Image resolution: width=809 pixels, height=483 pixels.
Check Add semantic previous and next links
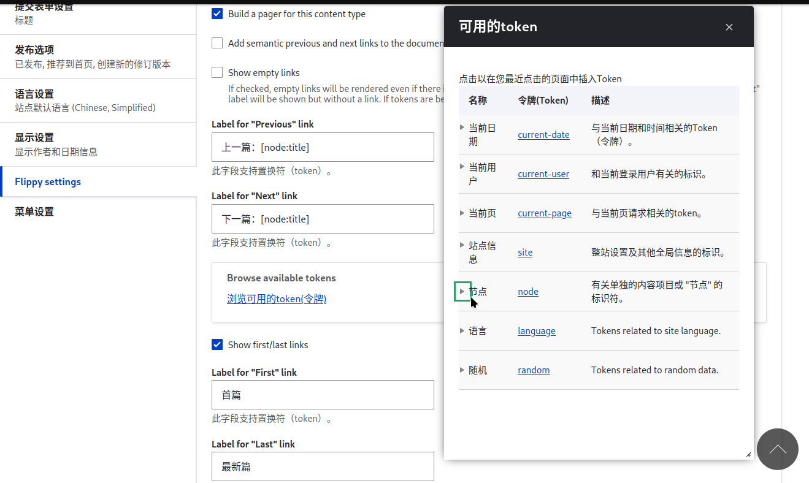pyautogui.click(x=217, y=43)
